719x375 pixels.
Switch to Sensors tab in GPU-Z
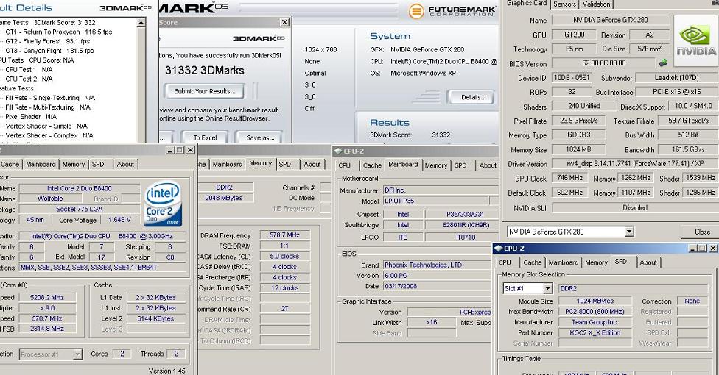pyautogui.click(x=564, y=4)
